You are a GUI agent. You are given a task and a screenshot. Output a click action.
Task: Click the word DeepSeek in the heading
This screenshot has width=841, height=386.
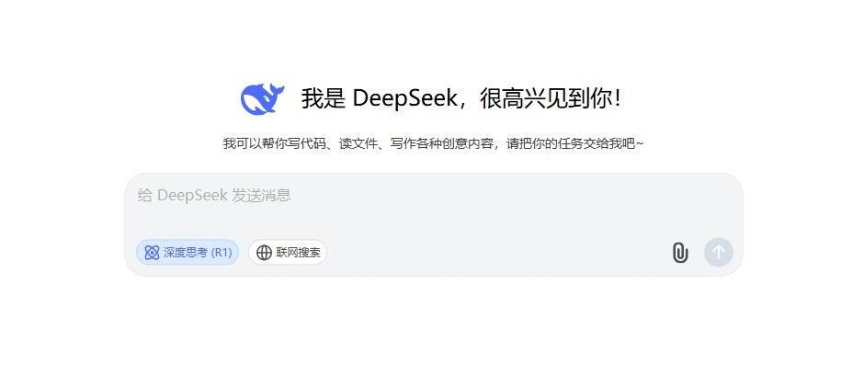coord(404,98)
